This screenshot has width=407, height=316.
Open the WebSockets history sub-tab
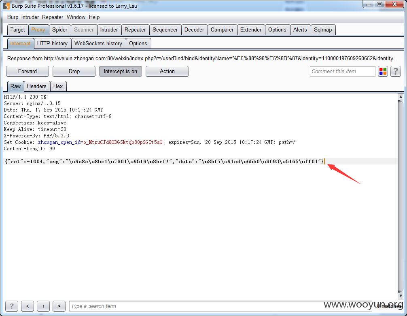click(x=98, y=43)
